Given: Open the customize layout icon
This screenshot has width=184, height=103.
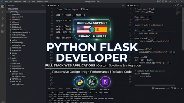Looking at the screenshot, I should pos(166,2).
